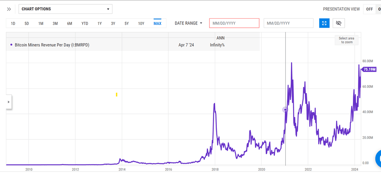The height and width of the screenshot is (173, 381).
Task: Open the Chart Options dropdown
Action: point(65,9)
